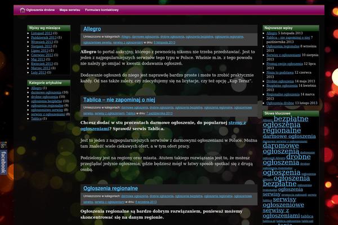
Task: Open Mapa serwisu menu item
Action: pyautogui.click(x=70, y=10)
